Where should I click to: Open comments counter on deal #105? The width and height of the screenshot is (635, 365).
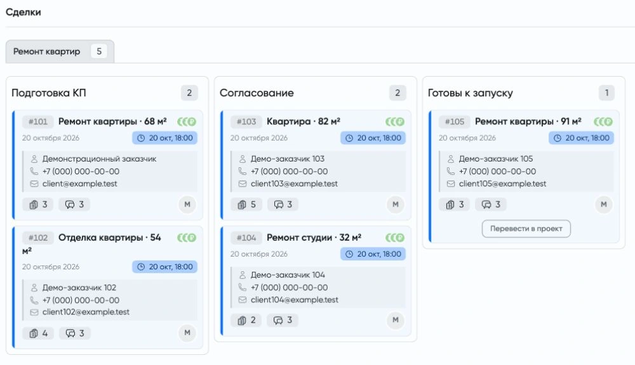coord(491,205)
